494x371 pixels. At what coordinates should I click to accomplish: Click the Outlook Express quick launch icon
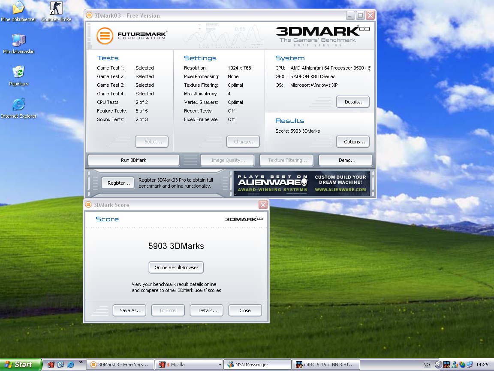[x=60, y=365]
